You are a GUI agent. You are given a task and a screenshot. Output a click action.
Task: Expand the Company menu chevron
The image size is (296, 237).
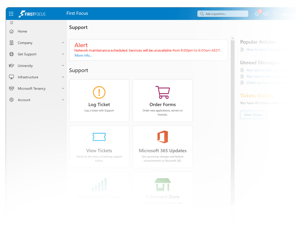pos(63,43)
